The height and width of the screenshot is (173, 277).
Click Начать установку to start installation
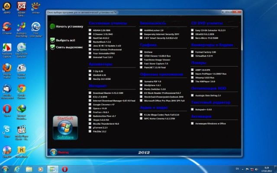coord(66,26)
